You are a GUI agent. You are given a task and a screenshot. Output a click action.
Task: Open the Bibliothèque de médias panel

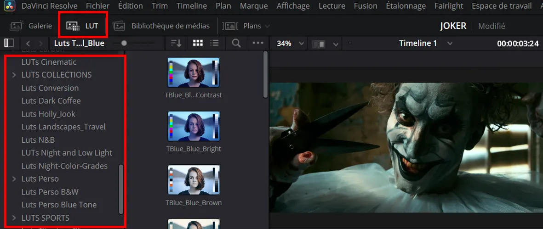click(161, 26)
